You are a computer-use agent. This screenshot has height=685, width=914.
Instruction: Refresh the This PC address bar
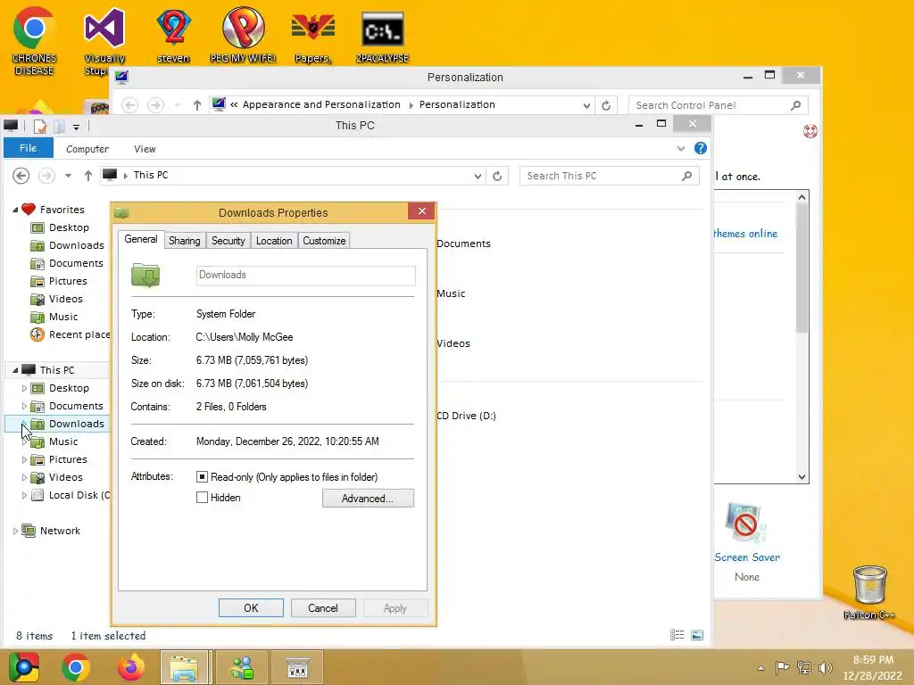tap(497, 176)
